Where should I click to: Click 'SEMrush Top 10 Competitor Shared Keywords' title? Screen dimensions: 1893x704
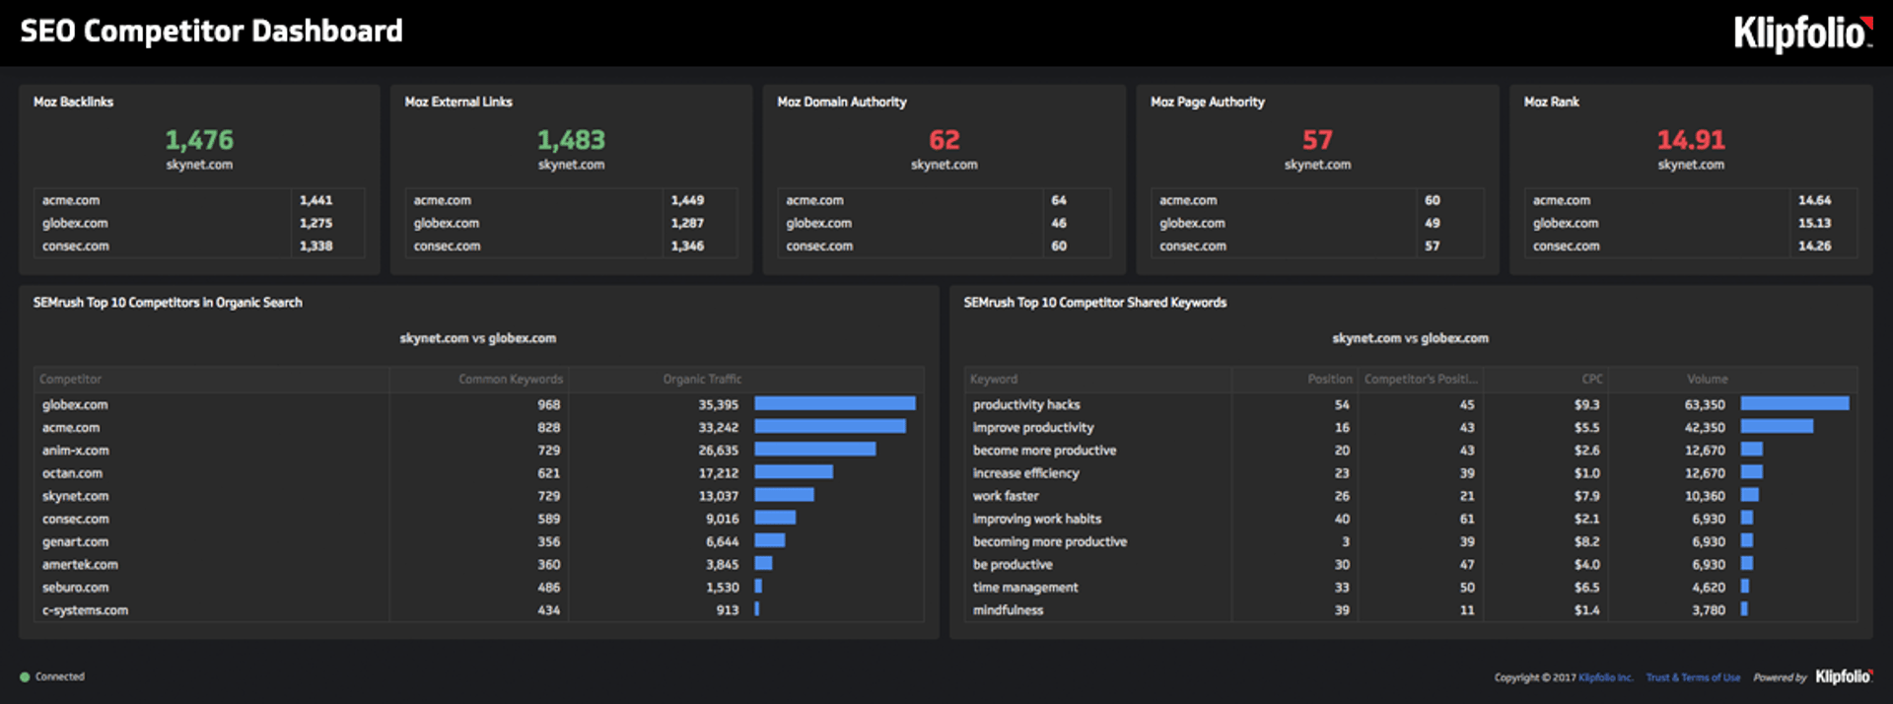pos(1095,303)
